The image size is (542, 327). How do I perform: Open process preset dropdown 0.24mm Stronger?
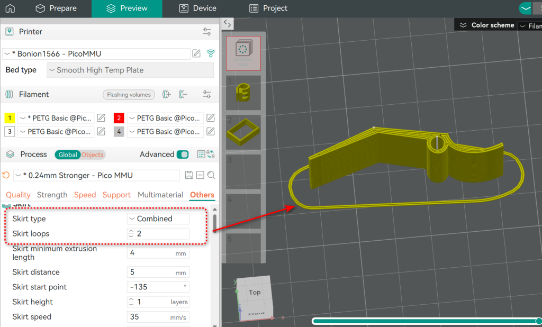96,176
